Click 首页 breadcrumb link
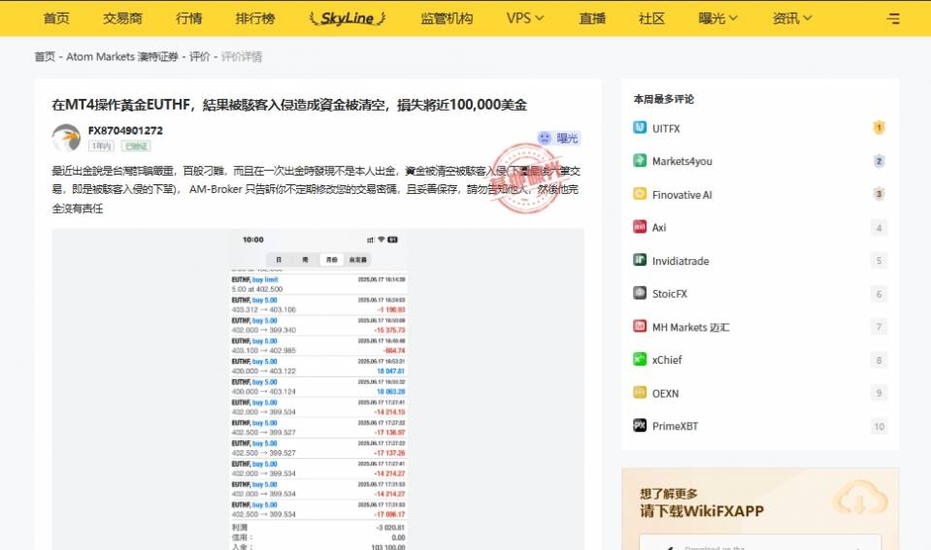Image resolution: width=931 pixels, height=550 pixels. coord(45,56)
